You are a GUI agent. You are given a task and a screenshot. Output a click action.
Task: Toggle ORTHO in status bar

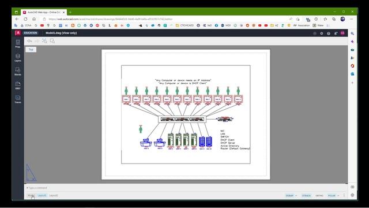coord(319,195)
